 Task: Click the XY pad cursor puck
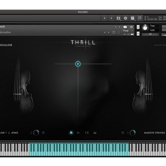(x=78, y=64)
